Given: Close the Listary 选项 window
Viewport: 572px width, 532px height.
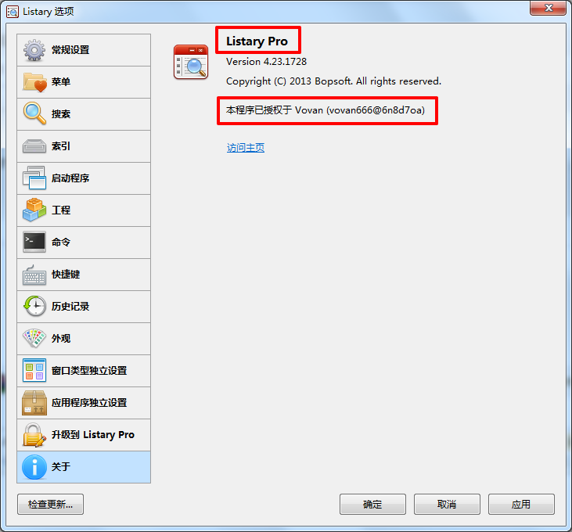Looking at the screenshot, I should point(549,8).
